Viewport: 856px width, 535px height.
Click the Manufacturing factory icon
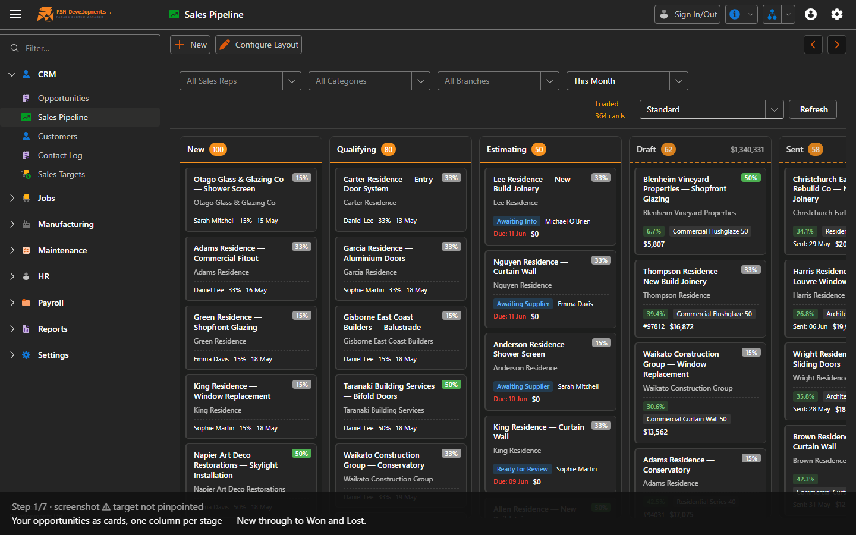pos(26,224)
